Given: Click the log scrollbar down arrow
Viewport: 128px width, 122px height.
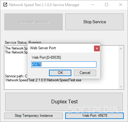Looking at the screenshot, I should [x=121, y=87].
